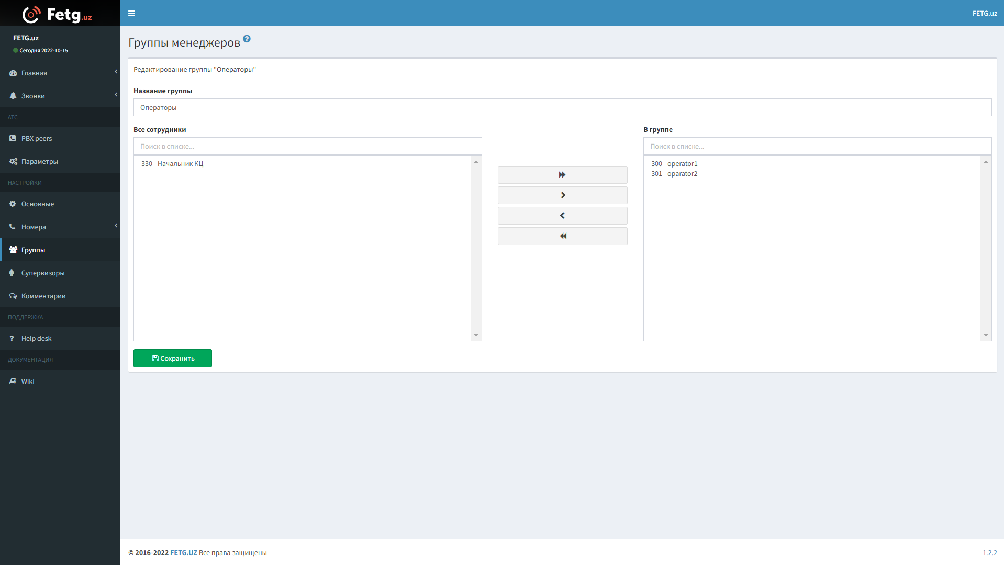Toggle the hamburger sidebar menu icon

[131, 13]
